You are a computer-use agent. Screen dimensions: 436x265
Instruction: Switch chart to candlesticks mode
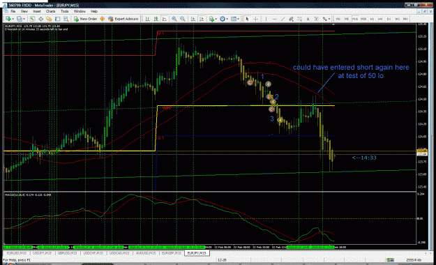coord(156,19)
